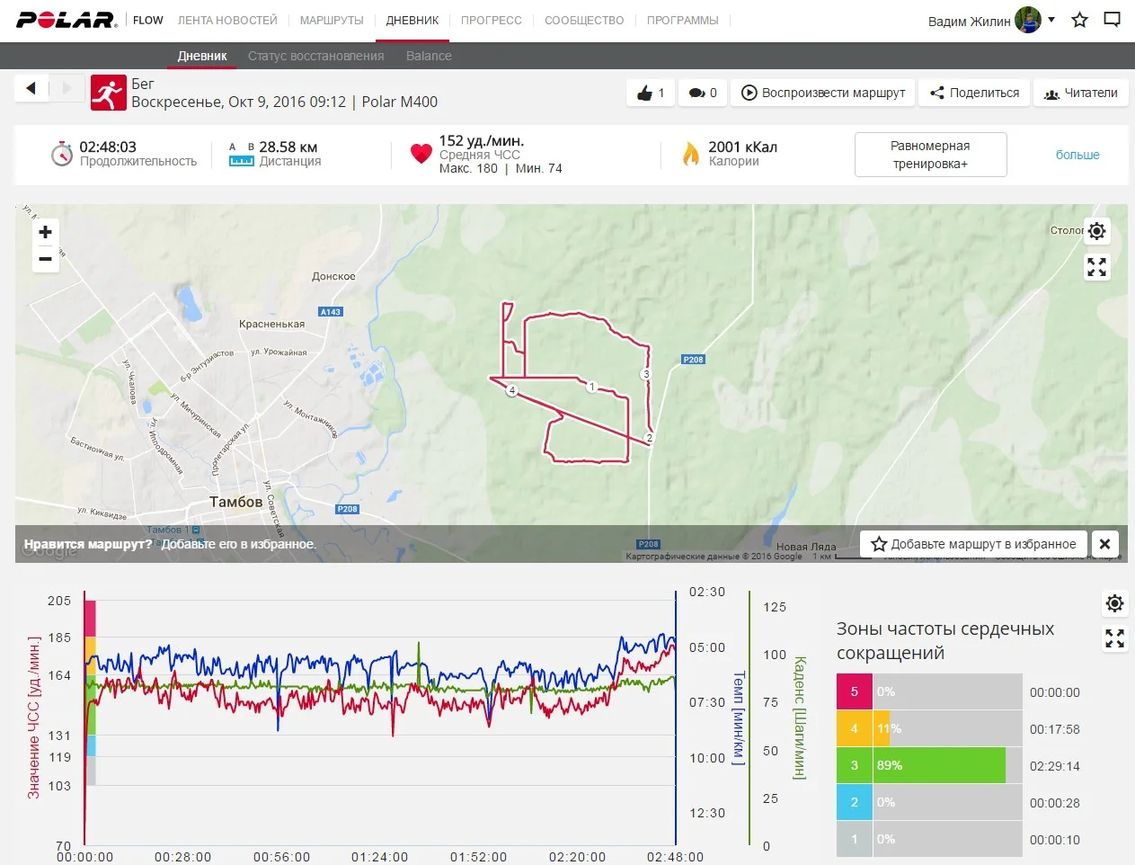Switch to Статус восстановления tab

(x=315, y=56)
